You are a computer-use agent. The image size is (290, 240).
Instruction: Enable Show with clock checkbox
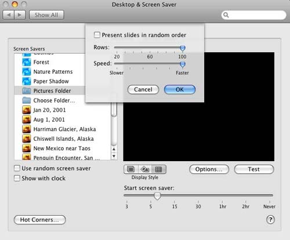pos(17,178)
